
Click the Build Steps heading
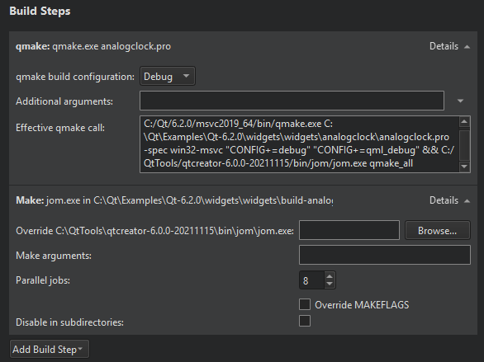tap(40, 11)
